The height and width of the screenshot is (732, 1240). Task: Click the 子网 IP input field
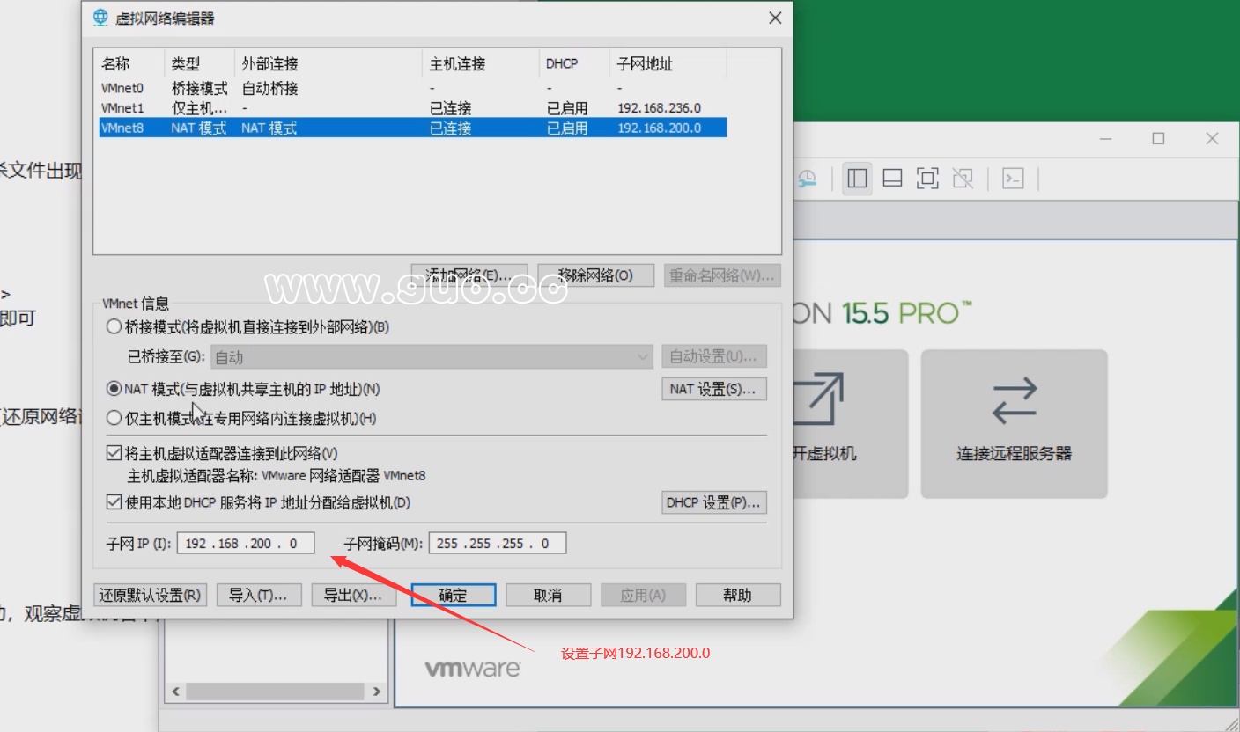pyautogui.click(x=245, y=543)
